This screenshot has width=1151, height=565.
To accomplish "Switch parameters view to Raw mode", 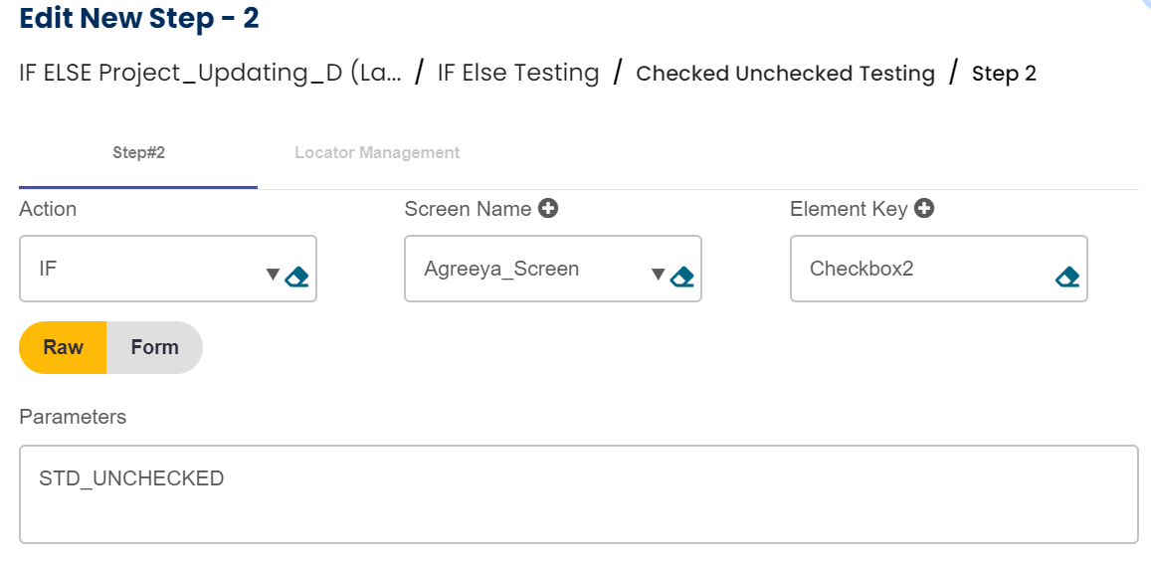I will tap(64, 347).
